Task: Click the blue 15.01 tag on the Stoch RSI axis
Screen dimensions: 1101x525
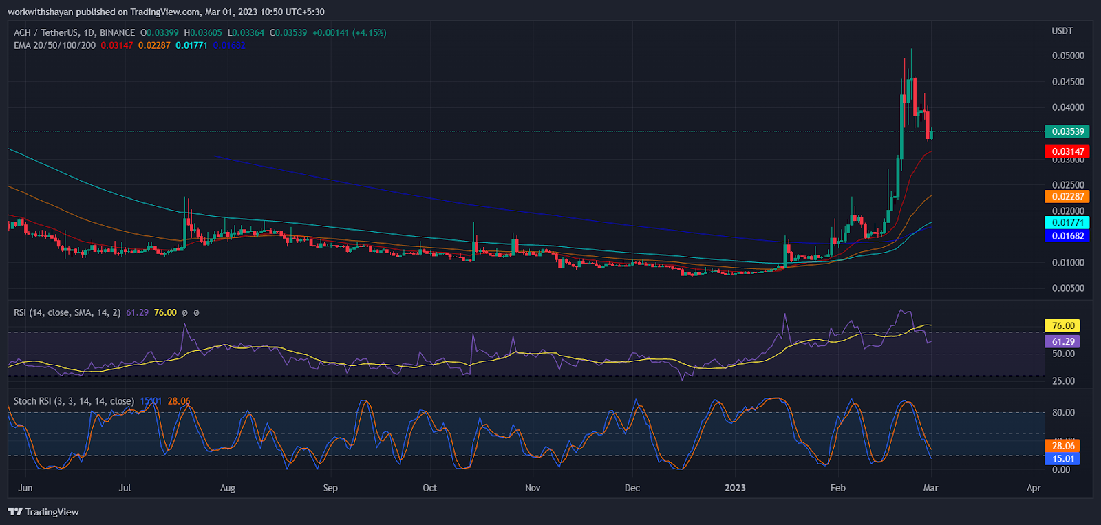Action: (x=1062, y=459)
